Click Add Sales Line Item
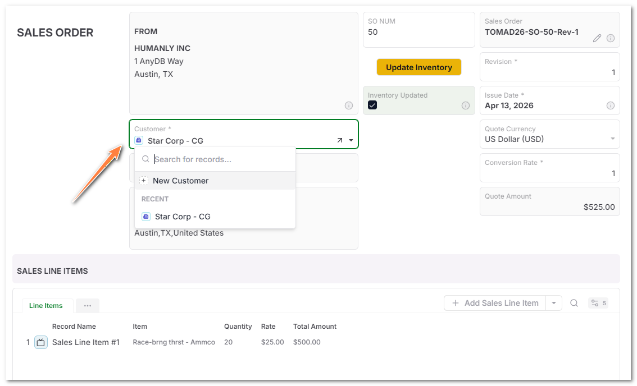This screenshot has height=386, width=637. pyautogui.click(x=494, y=303)
